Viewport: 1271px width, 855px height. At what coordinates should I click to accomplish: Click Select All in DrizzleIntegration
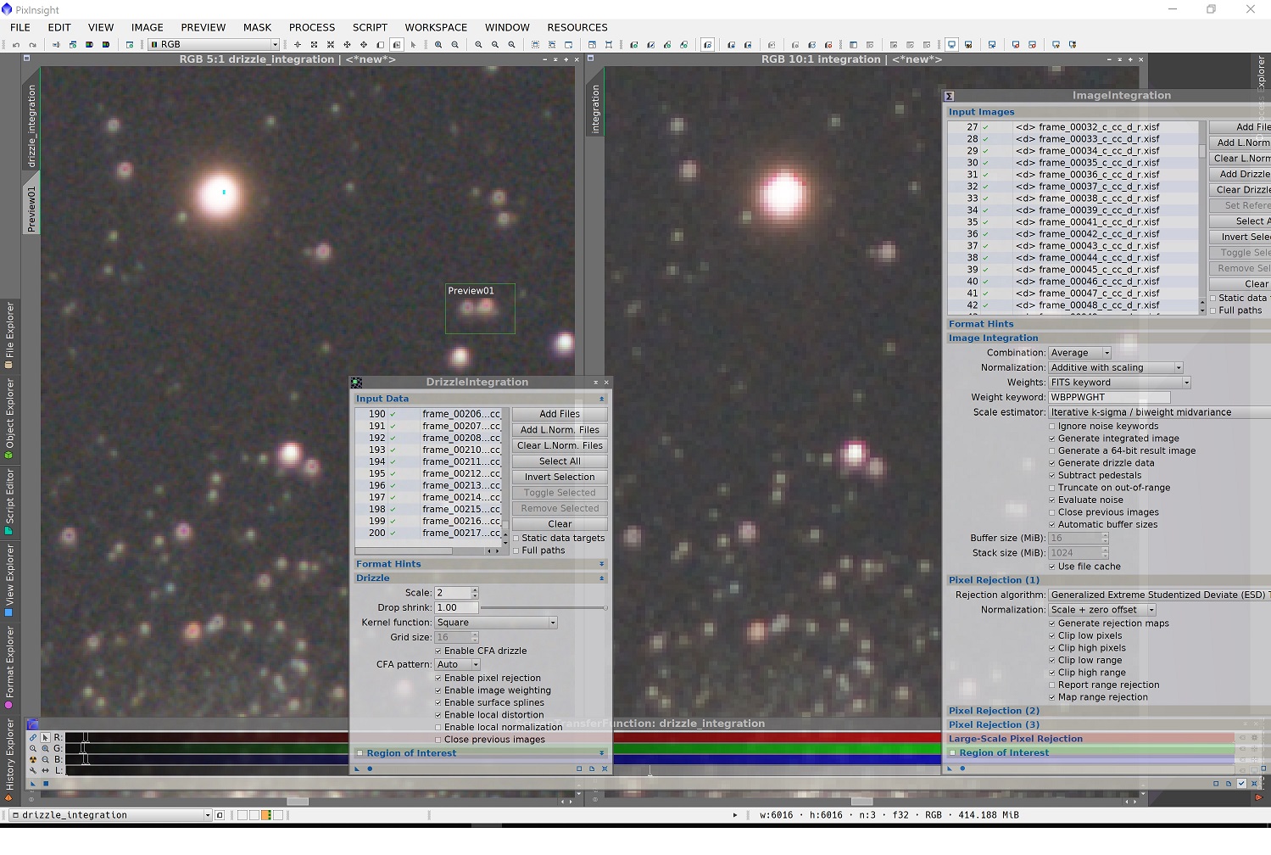pos(560,461)
